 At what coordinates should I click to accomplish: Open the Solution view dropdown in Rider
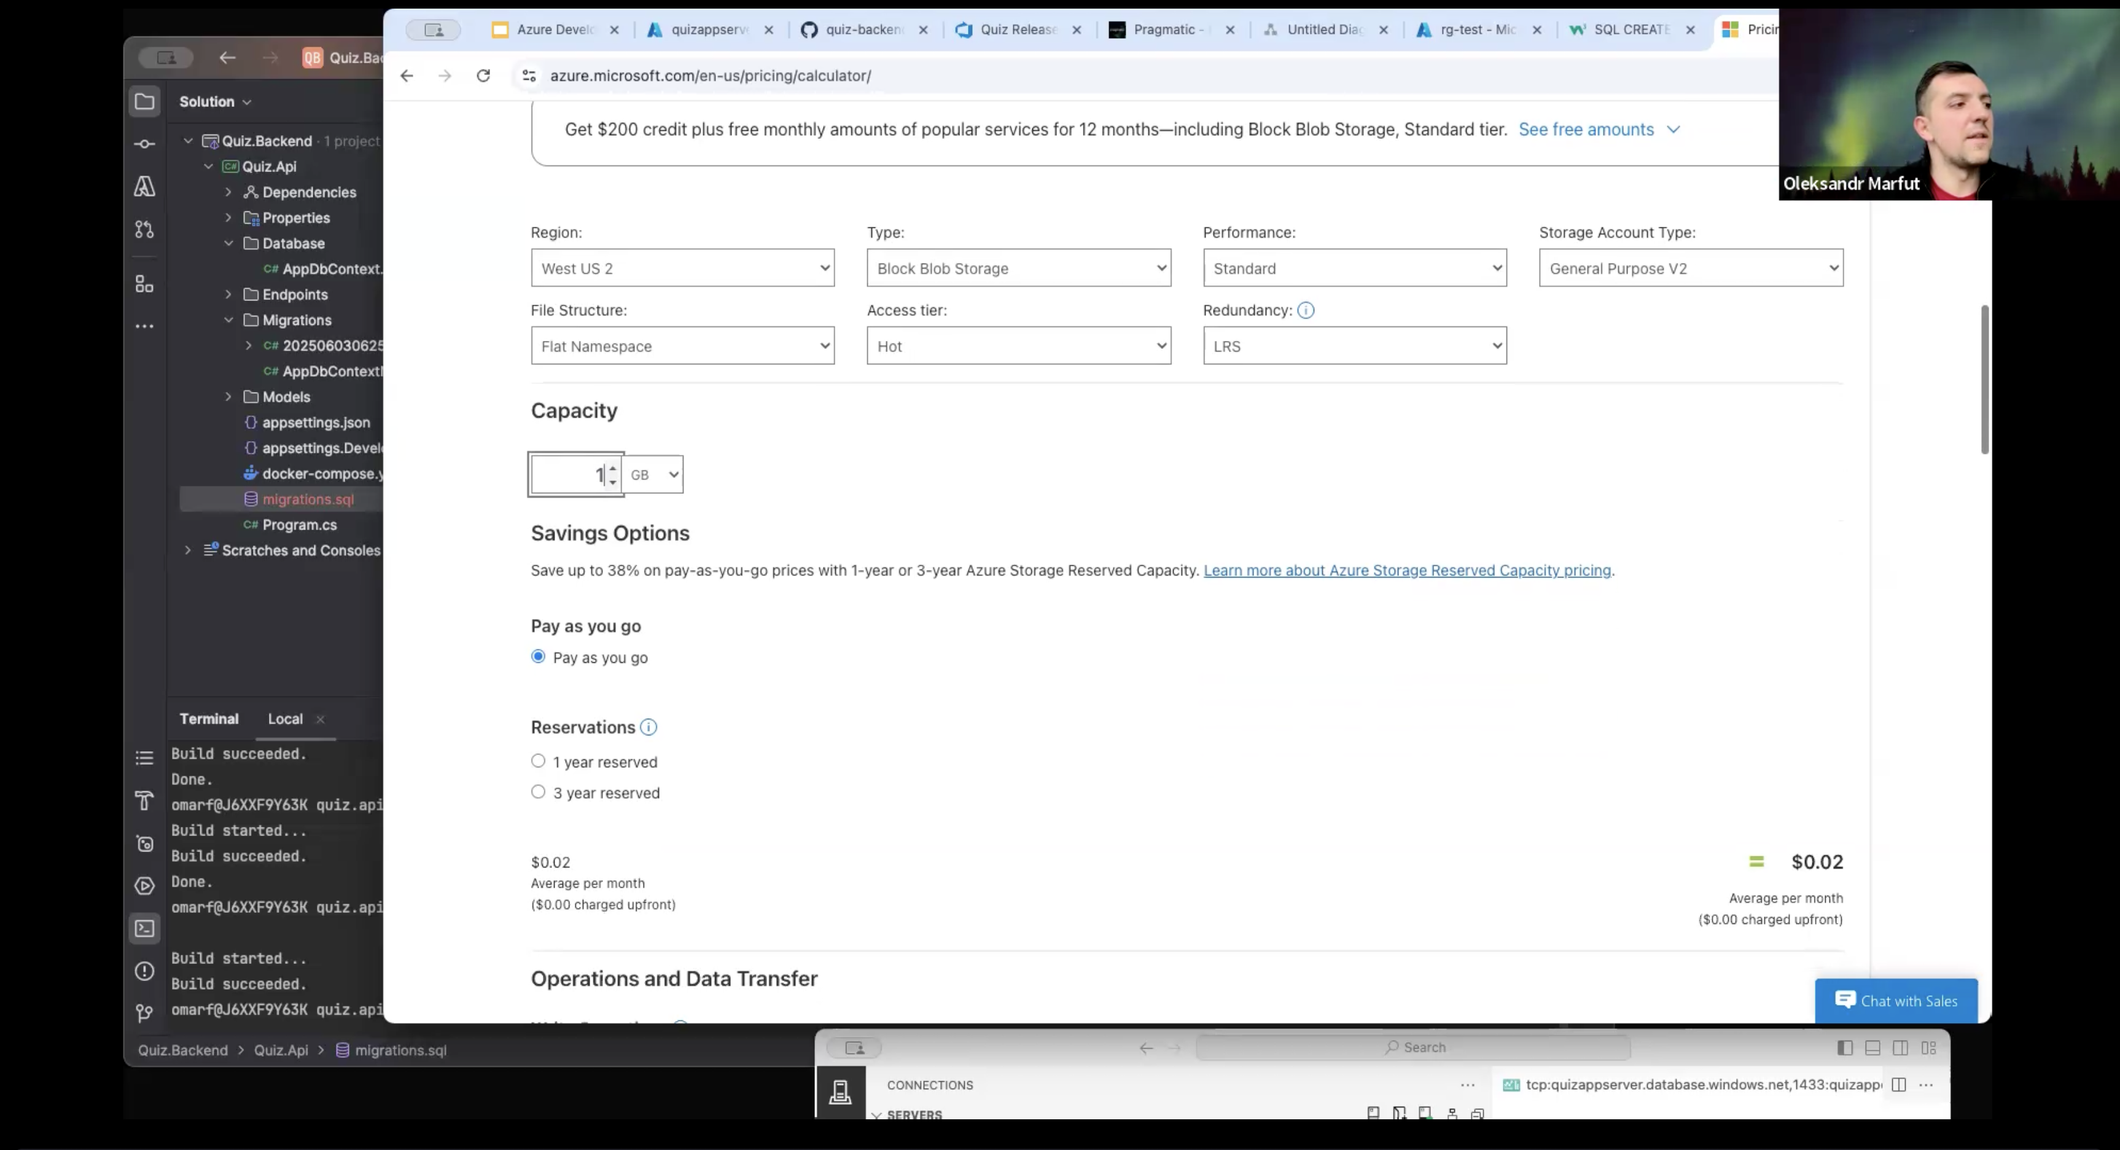[x=216, y=102]
